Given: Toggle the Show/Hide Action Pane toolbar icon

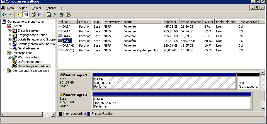Looking at the screenshot, I should click(x=40, y=15).
